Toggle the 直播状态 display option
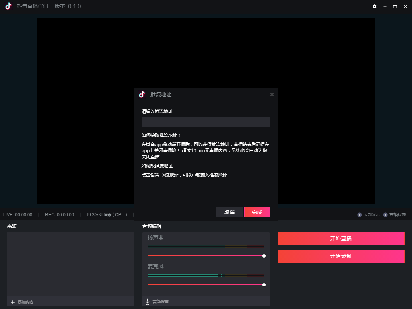 pos(395,214)
